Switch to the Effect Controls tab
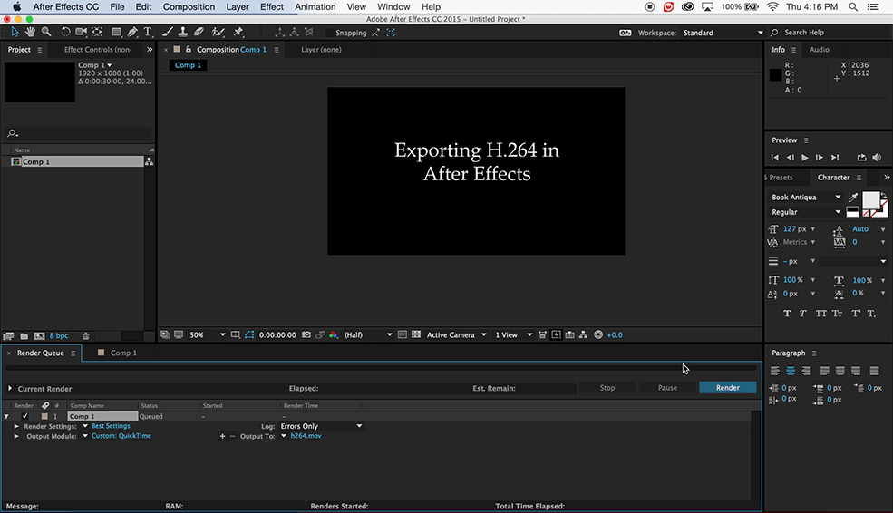Viewport: 893px width, 513px height. pyautogui.click(x=97, y=50)
